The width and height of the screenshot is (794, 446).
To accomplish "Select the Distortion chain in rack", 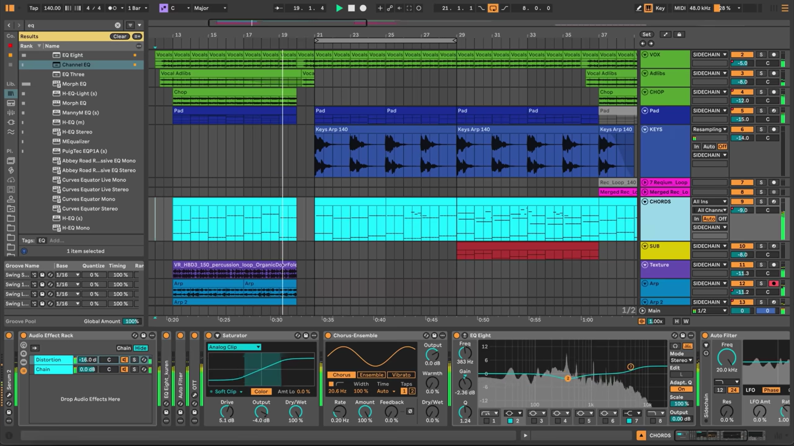I will click(53, 360).
